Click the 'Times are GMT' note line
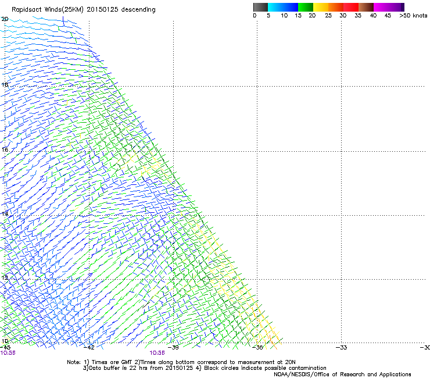The image size is (430, 378). tap(181, 362)
